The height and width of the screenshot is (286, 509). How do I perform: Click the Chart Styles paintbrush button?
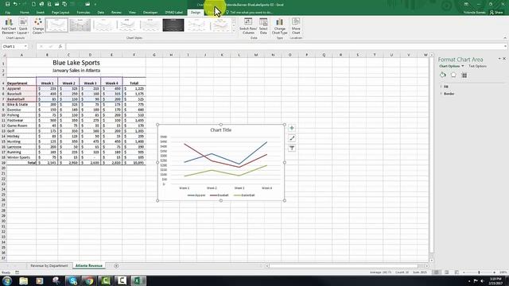click(292, 138)
